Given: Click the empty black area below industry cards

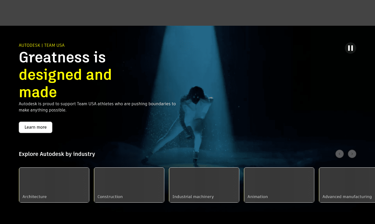Looking at the screenshot, I should tap(187, 214).
